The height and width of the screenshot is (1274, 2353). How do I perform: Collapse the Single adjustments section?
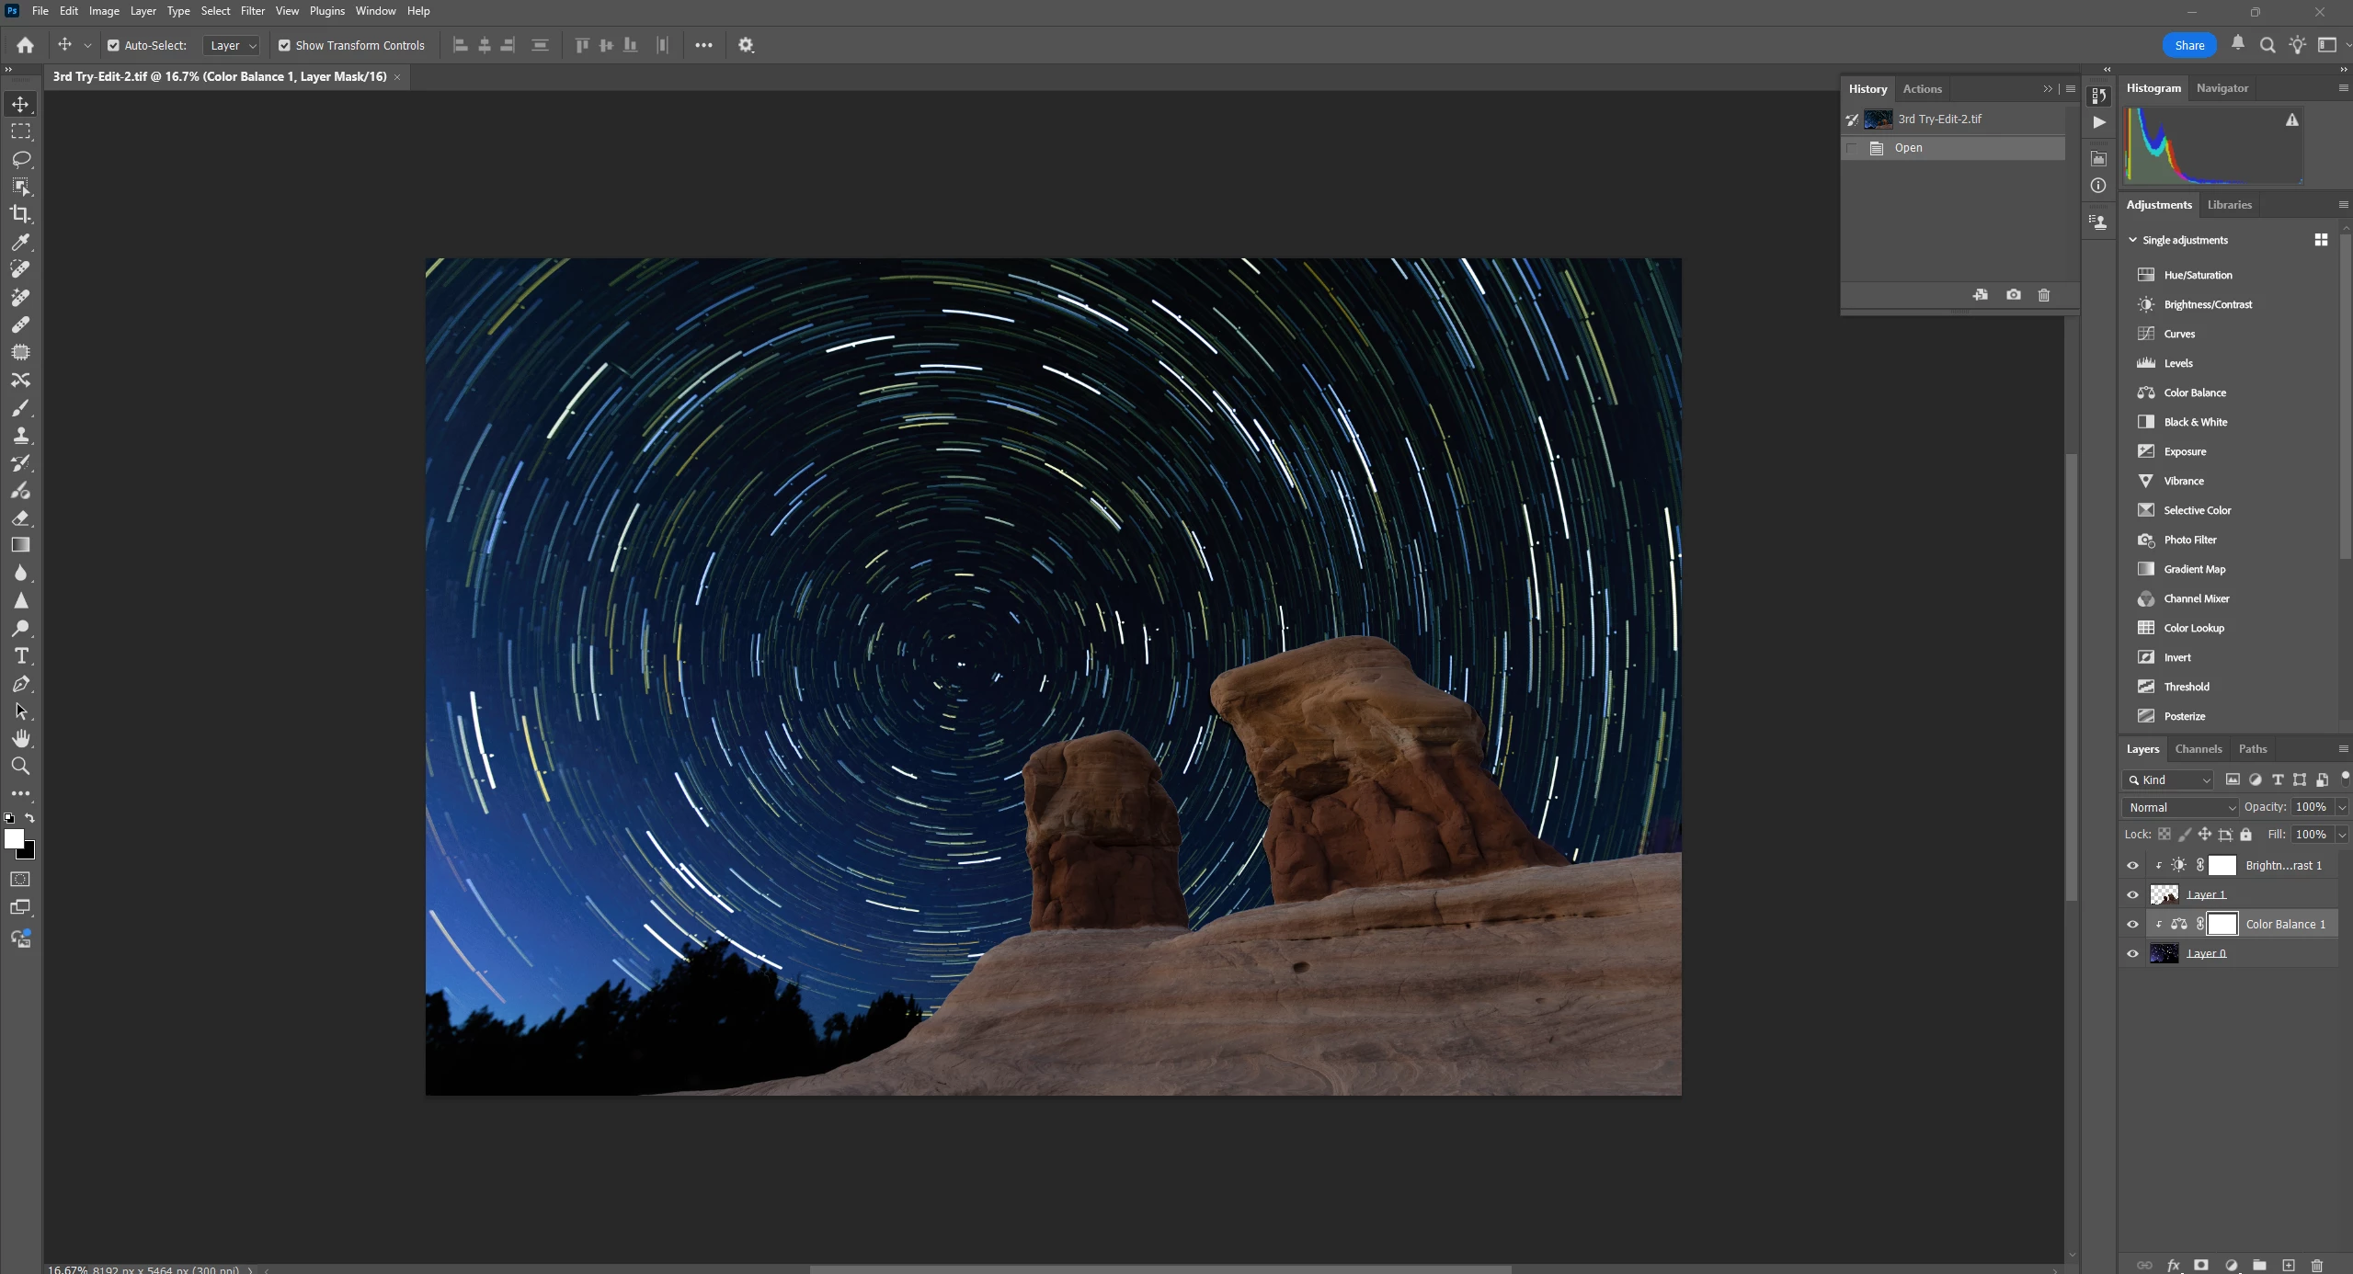point(2132,240)
